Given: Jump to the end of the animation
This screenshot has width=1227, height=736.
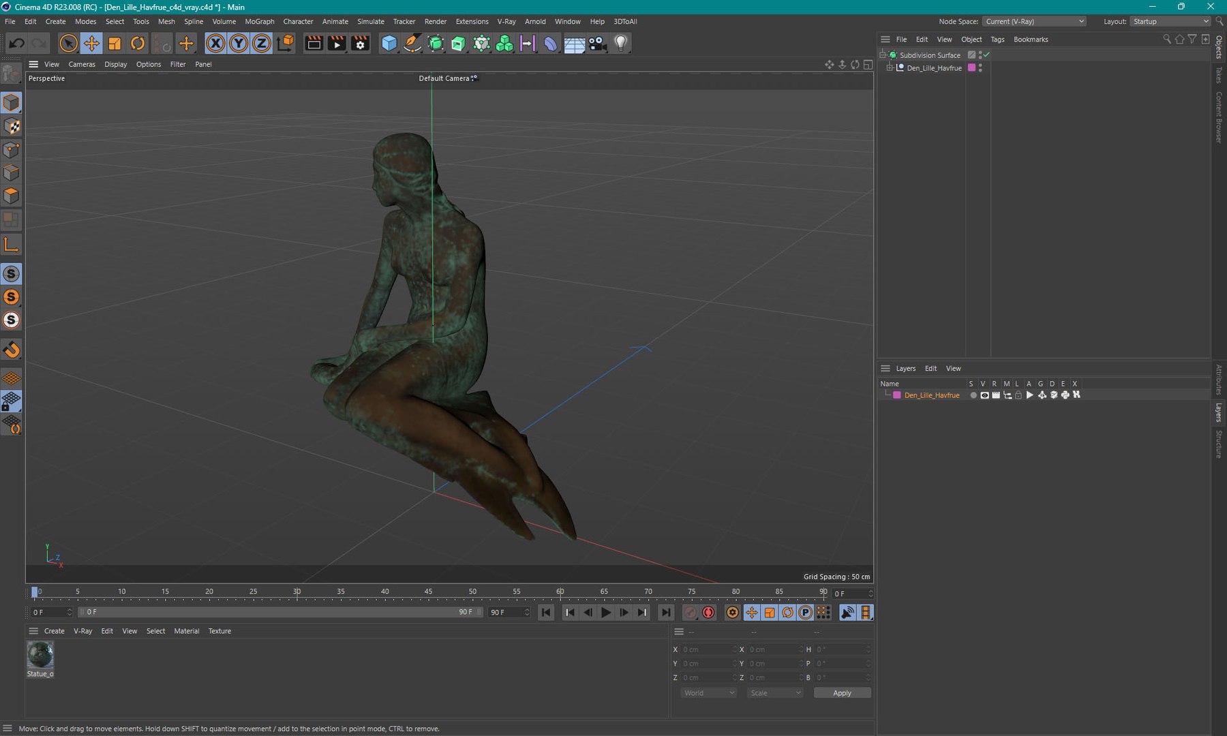Looking at the screenshot, I should pyautogui.click(x=666, y=613).
